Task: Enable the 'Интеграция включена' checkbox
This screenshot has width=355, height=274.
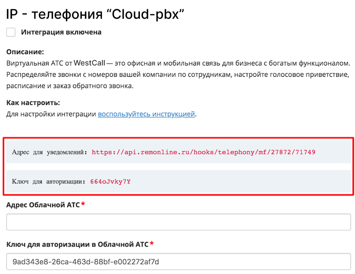Action: click(10, 32)
